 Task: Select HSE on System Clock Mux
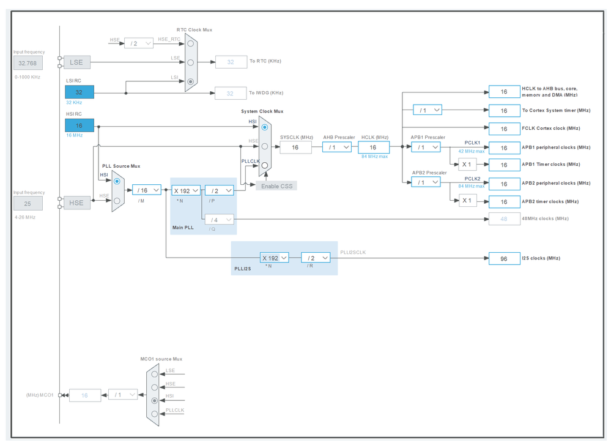[265, 146]
